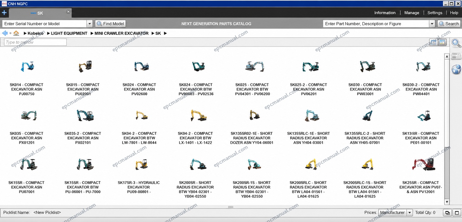Open SK135SRLC-2 Short Radius Excavator

pyautogui.click(x=365, y=127)
